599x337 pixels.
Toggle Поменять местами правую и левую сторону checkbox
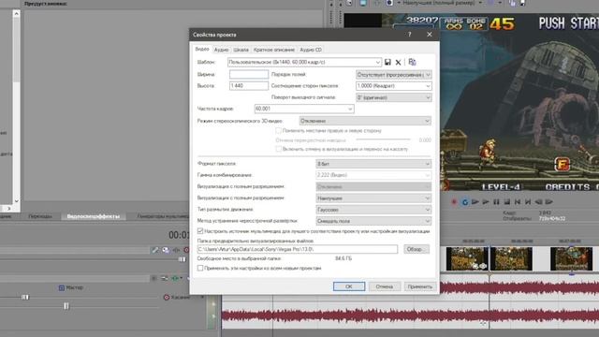point(279,131)
